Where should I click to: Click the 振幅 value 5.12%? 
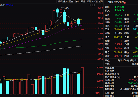coord(119,33)
